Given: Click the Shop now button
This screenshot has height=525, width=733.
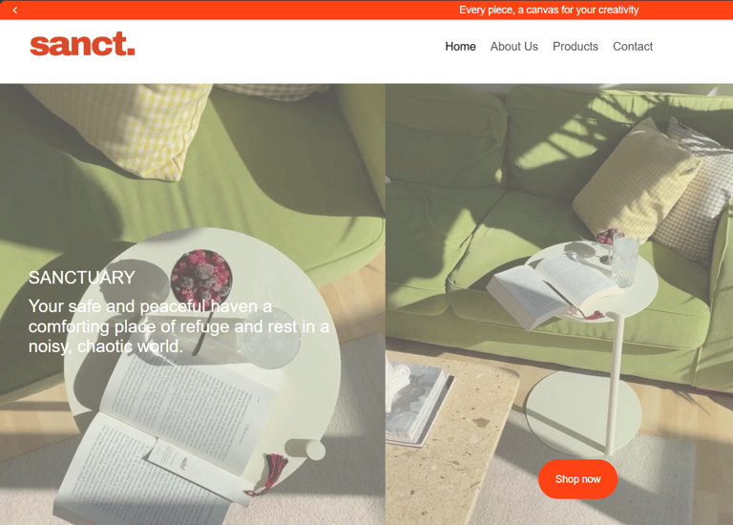Looking at the screenshot, I should 577,479.
